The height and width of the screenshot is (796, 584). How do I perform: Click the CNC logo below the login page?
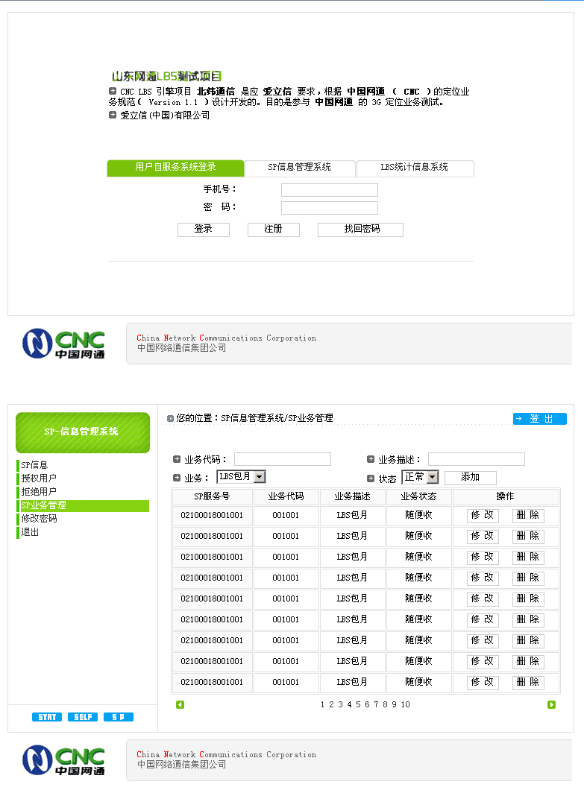pyautogui.click(x=63, y=344)
